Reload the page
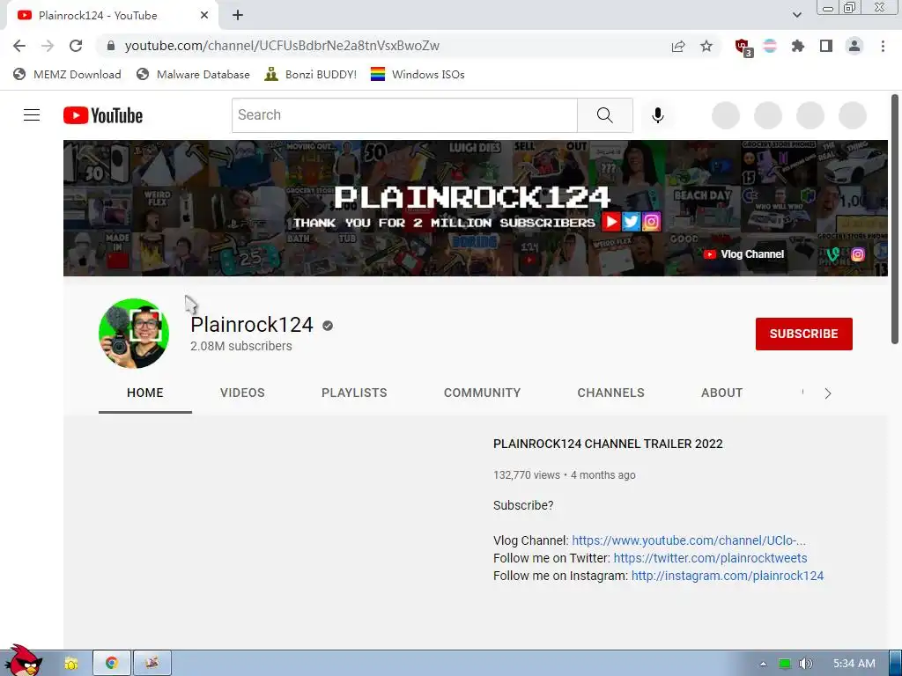Viewport: 902px width, 676px height. pos(76,46)
